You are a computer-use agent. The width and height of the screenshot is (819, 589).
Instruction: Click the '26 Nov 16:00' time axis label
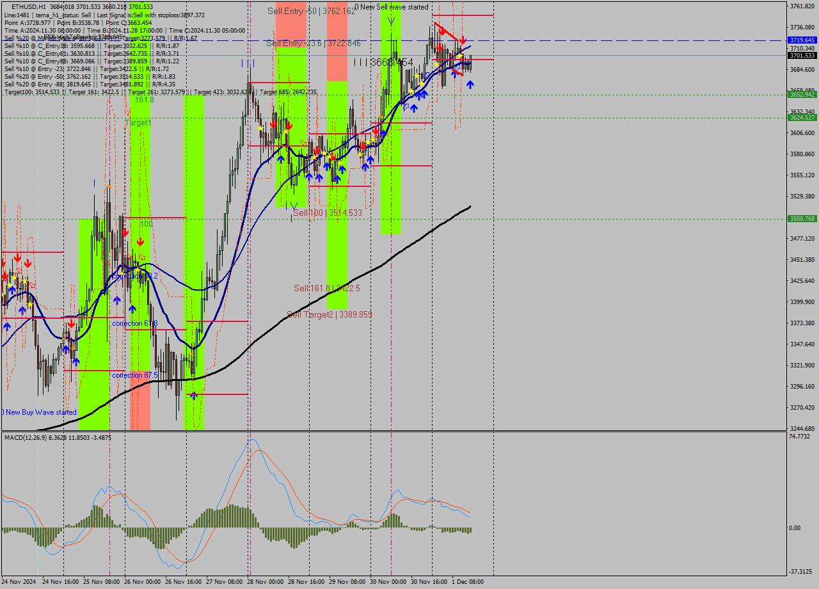pos(184,582)
